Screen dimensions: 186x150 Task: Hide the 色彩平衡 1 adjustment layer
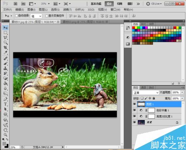(135, 110)
